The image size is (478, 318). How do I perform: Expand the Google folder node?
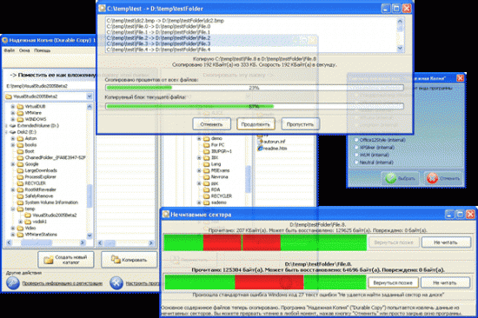click(x=13, y=164)
